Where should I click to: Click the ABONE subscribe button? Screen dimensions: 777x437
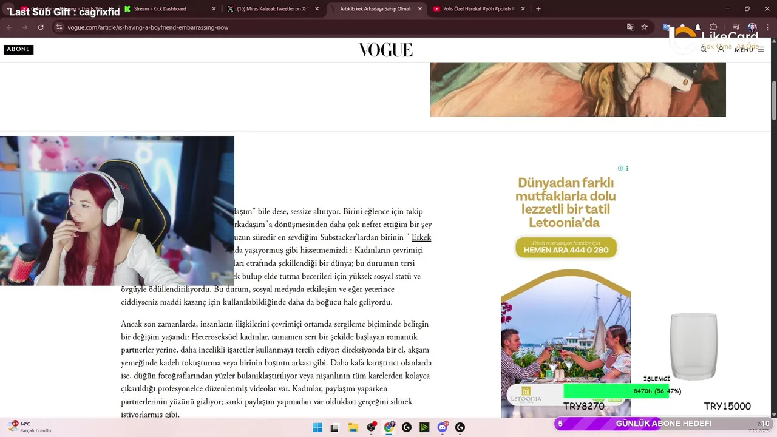click(x=18, y=49)
